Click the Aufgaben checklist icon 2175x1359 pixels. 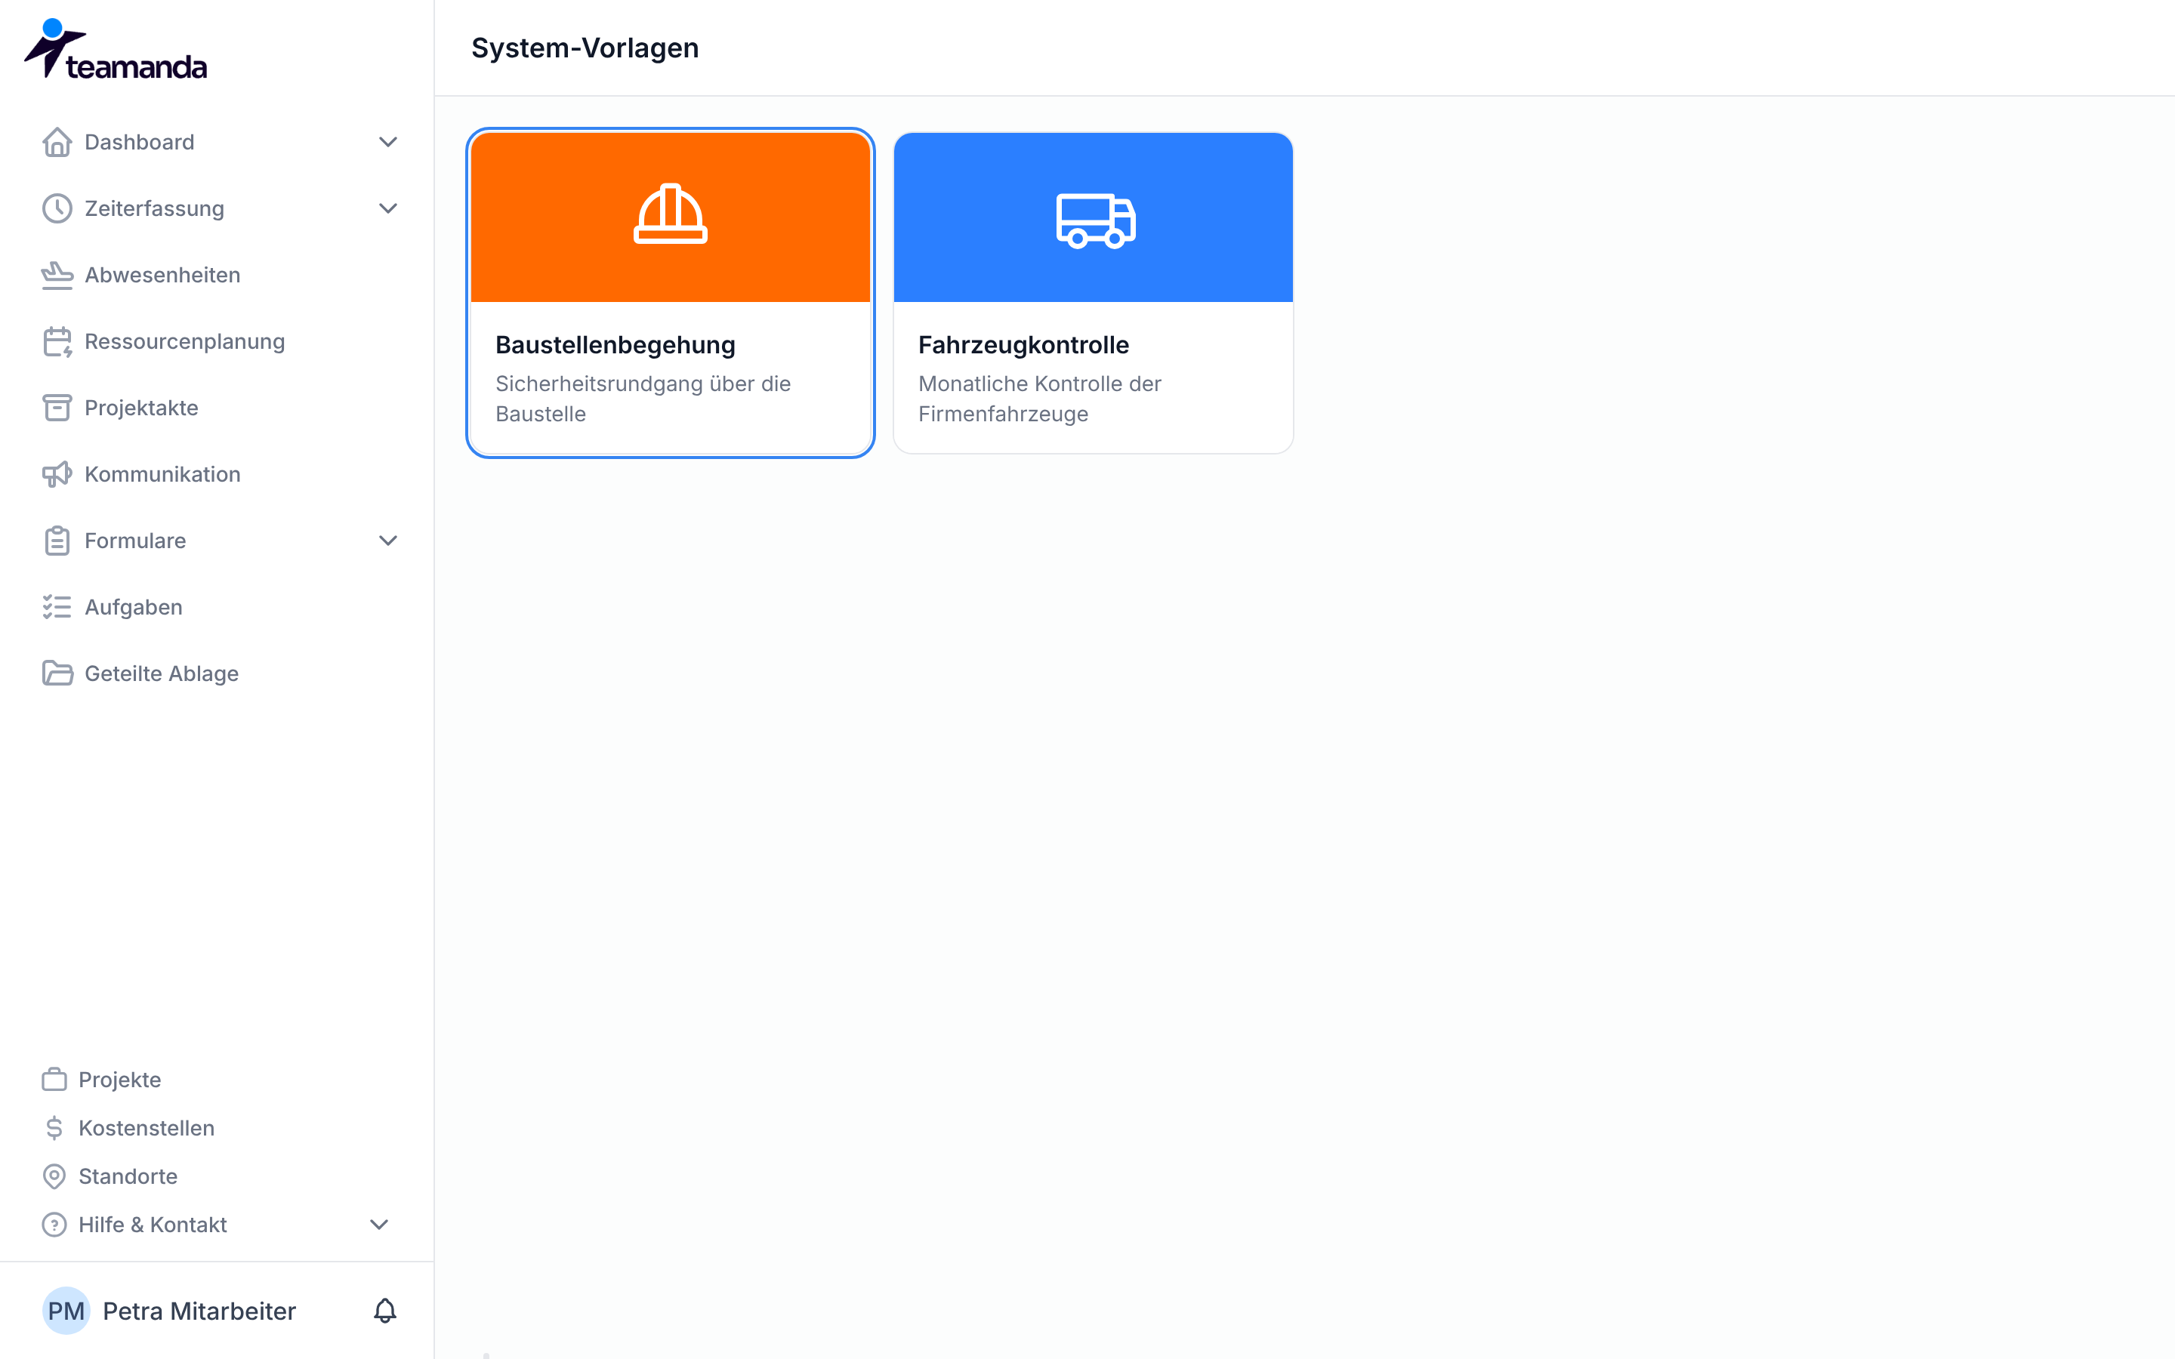(57, 608)
